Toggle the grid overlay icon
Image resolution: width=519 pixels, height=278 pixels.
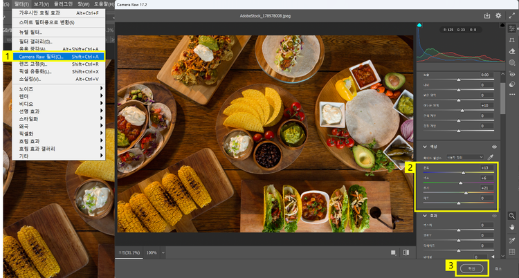(x=511, y=252)
